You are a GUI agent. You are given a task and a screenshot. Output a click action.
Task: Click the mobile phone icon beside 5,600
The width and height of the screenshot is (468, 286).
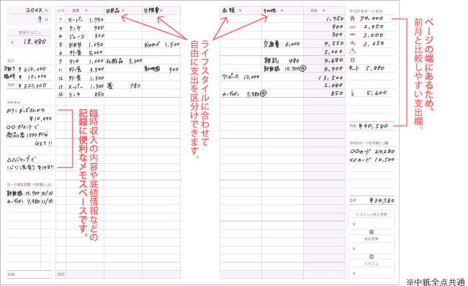click(x=353, y=93)
